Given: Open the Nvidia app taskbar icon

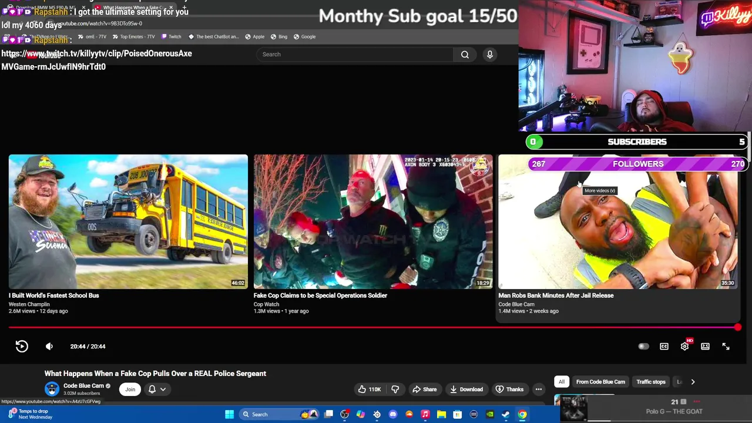Looking at the screenshot, I should (x=490, y=414).
